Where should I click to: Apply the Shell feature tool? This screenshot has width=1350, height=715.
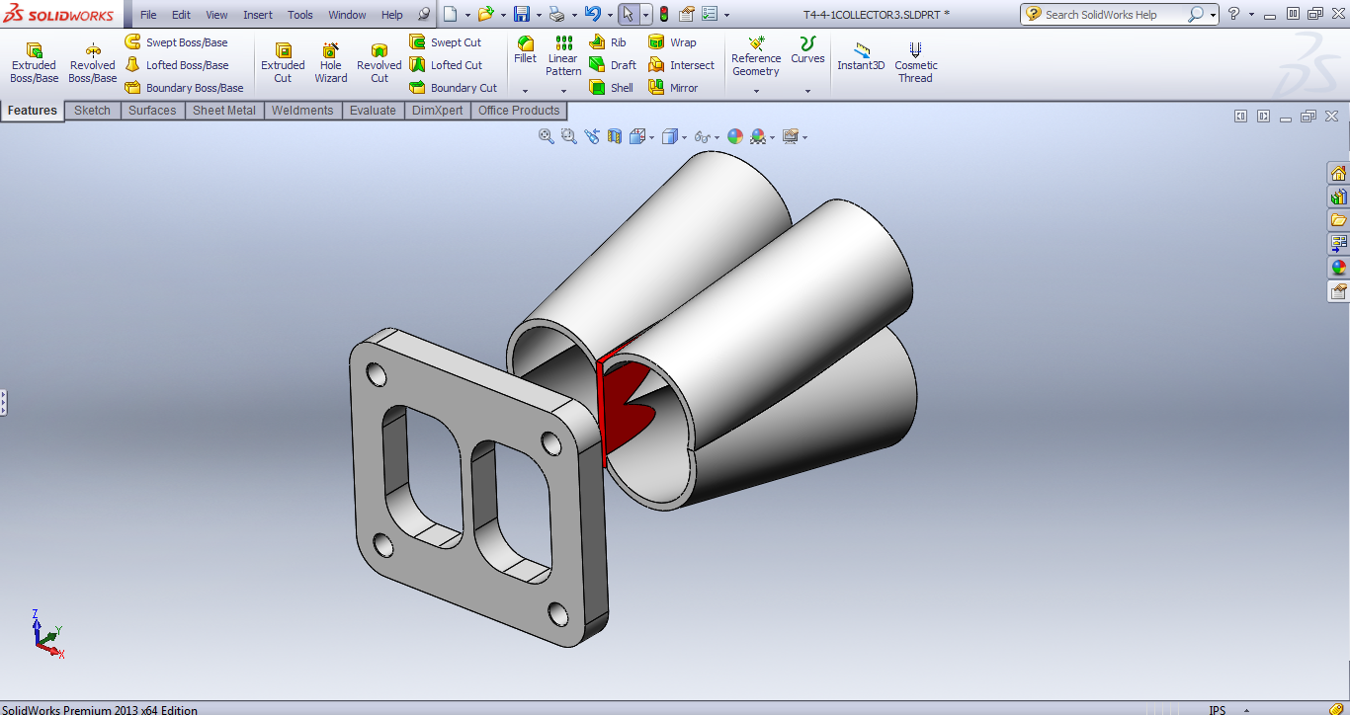click(x=611, y=88)
